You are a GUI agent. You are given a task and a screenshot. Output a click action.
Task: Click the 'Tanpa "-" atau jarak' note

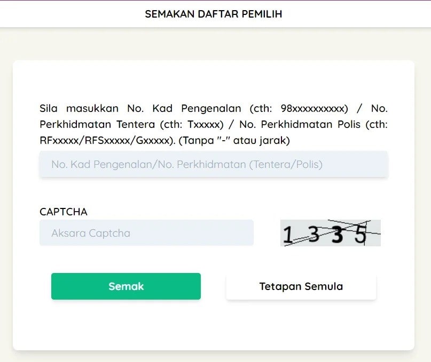click(234, 140)
